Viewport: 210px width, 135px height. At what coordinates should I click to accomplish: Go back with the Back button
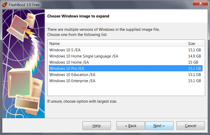[130, 126]
